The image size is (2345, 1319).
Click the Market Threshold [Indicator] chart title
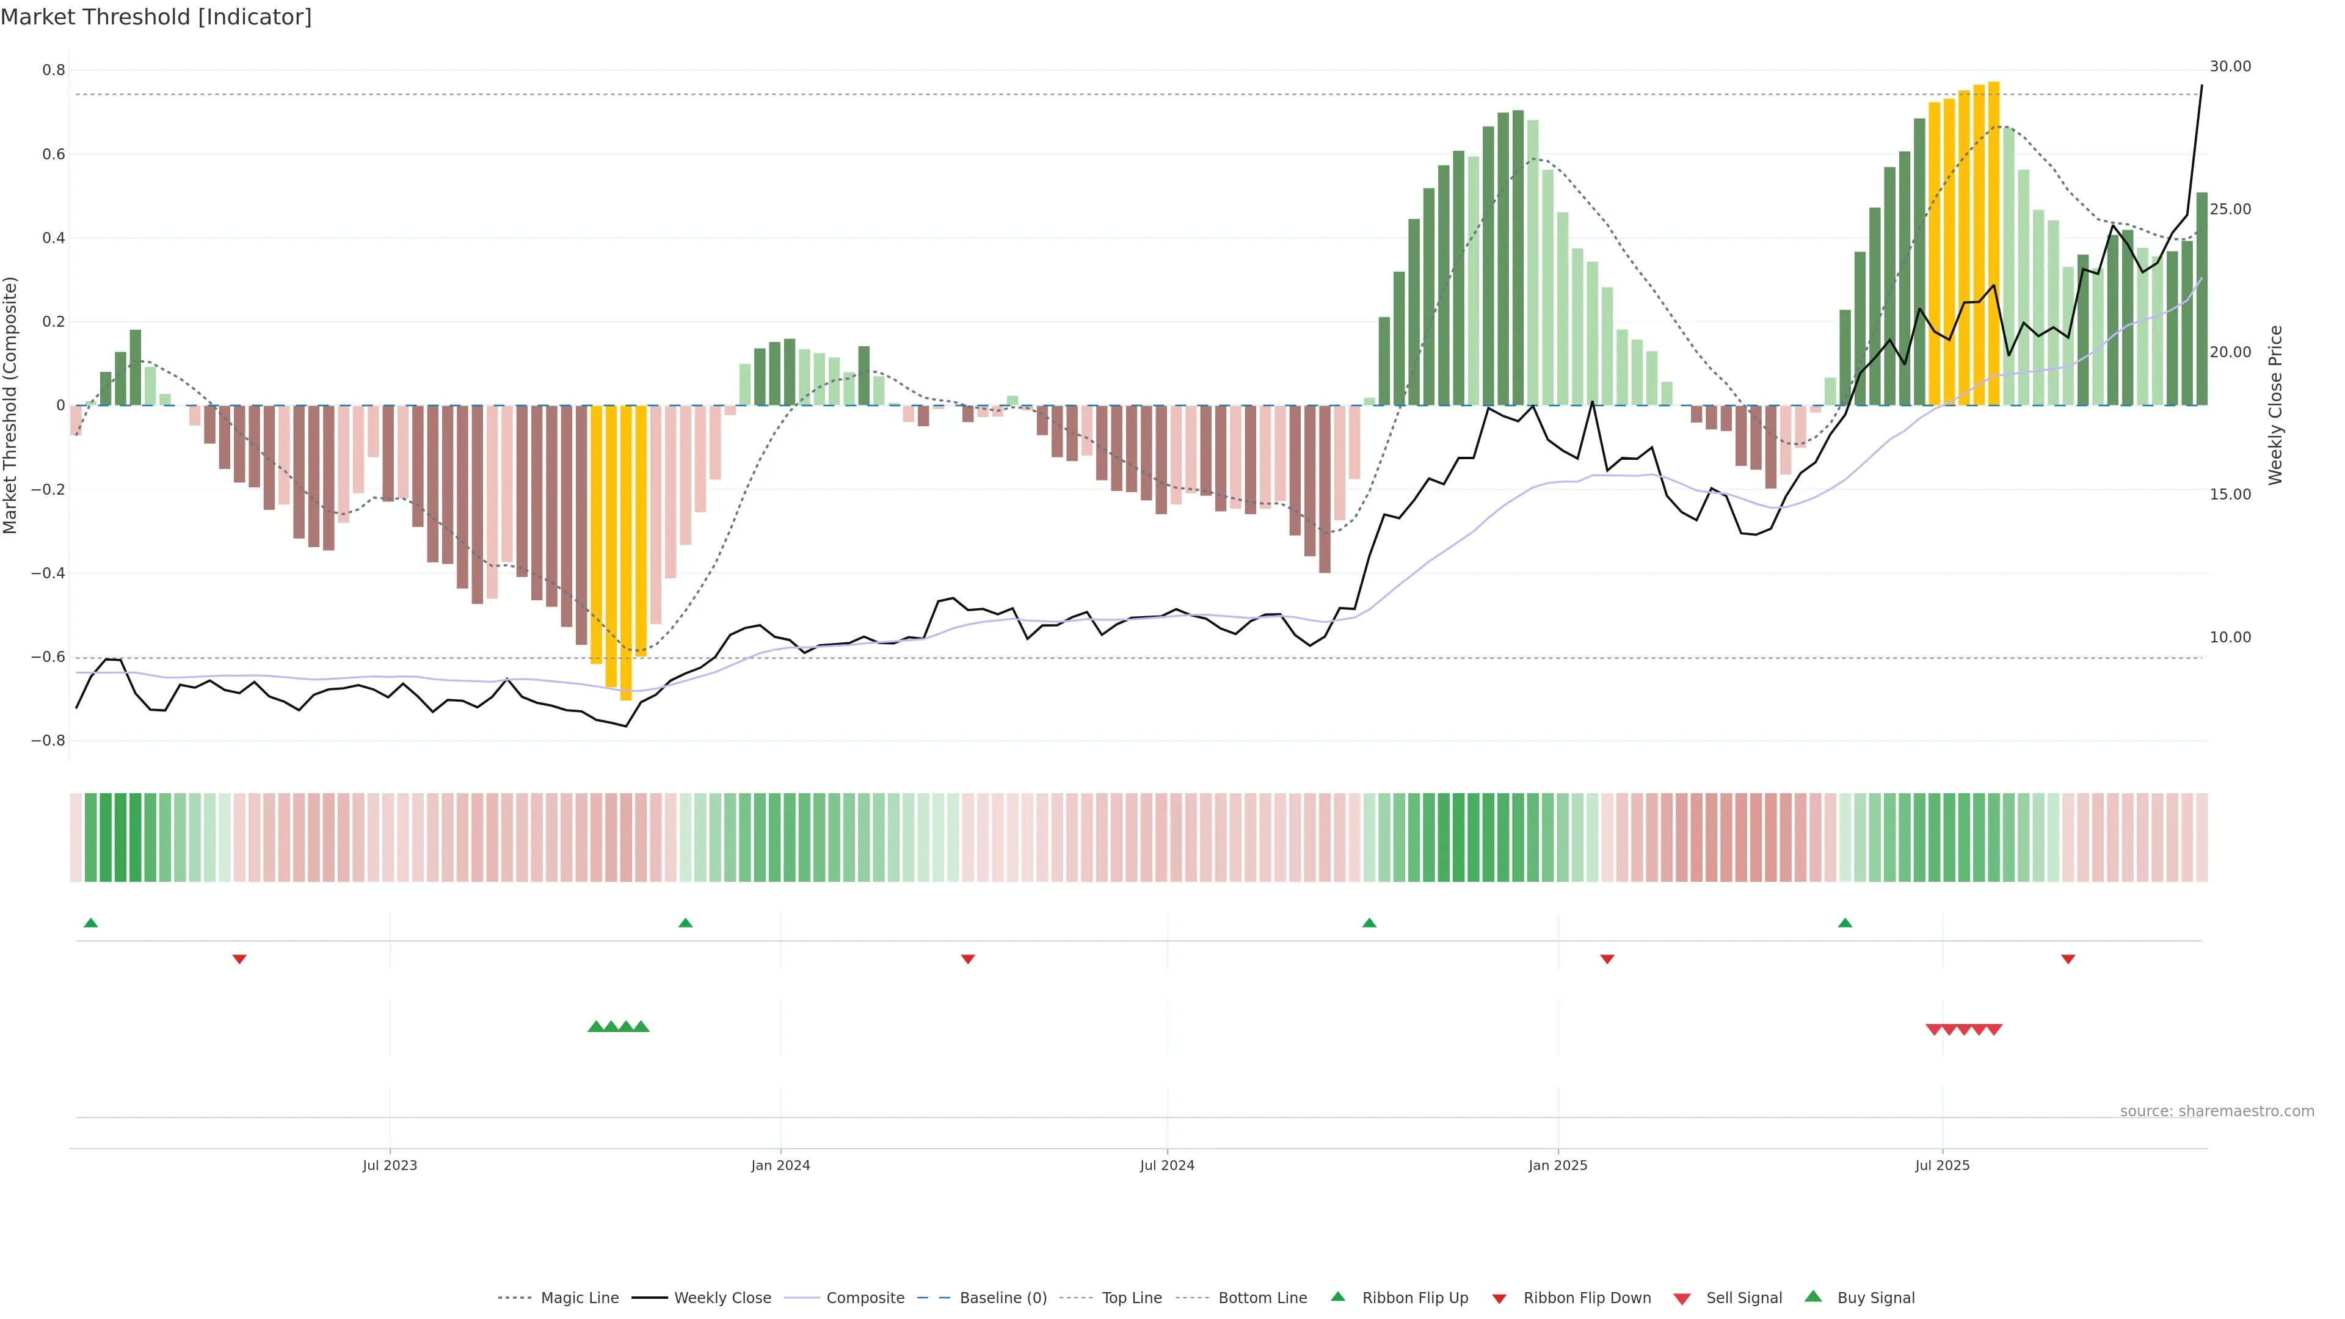tap(156, 17)
